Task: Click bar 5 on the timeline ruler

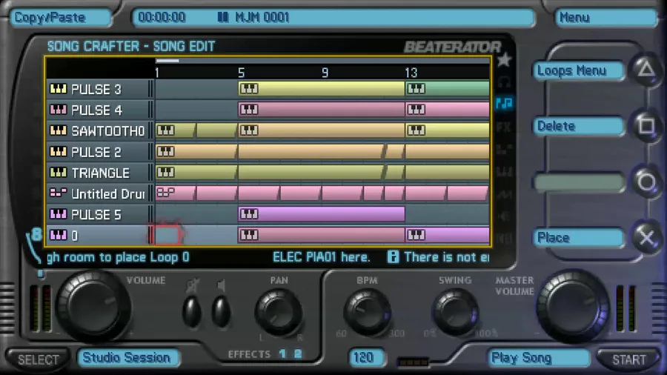Action: [x=241, y=73]
